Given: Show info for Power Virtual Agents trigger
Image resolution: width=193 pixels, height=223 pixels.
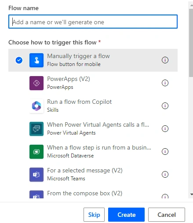Looking at the screenshot, I should [165, 129].
